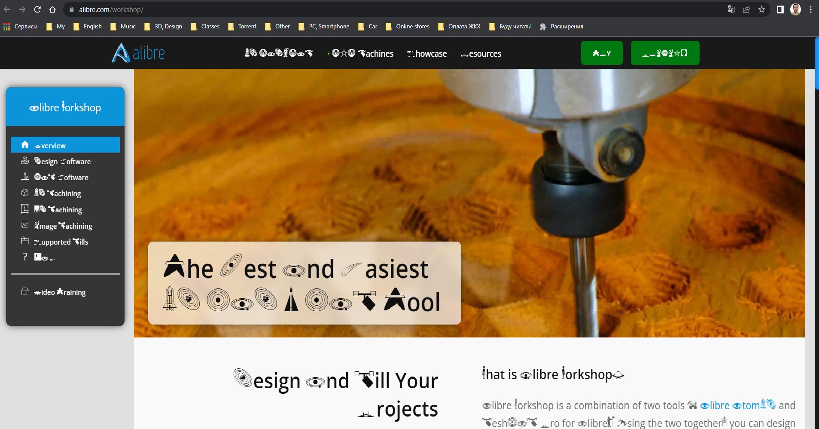This screenshot has width=819, height=429.
Task: Open the Chrome profile avatar
Action: coord(795,9)
